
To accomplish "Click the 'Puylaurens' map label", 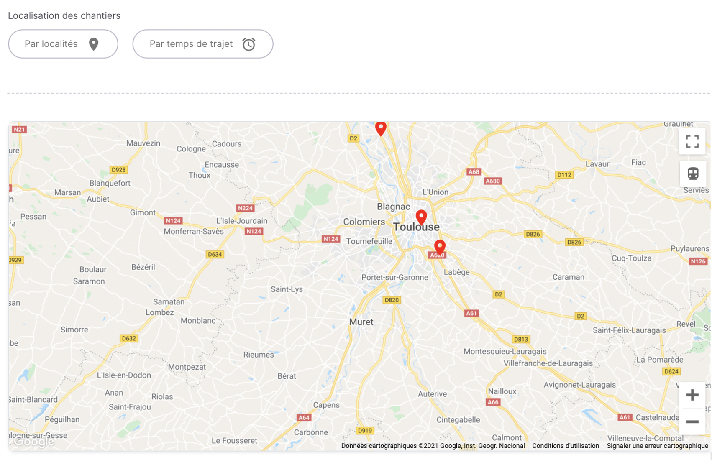I will coord(690,248).
